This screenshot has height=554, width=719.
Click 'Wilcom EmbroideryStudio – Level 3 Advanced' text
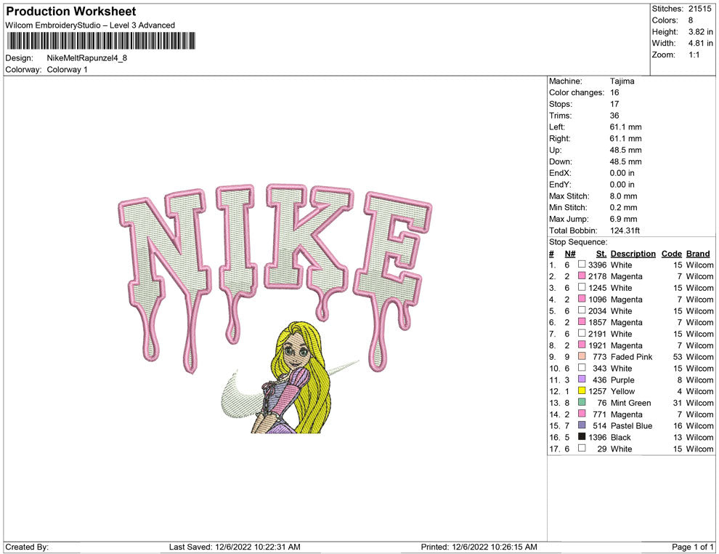click(90, 25)
